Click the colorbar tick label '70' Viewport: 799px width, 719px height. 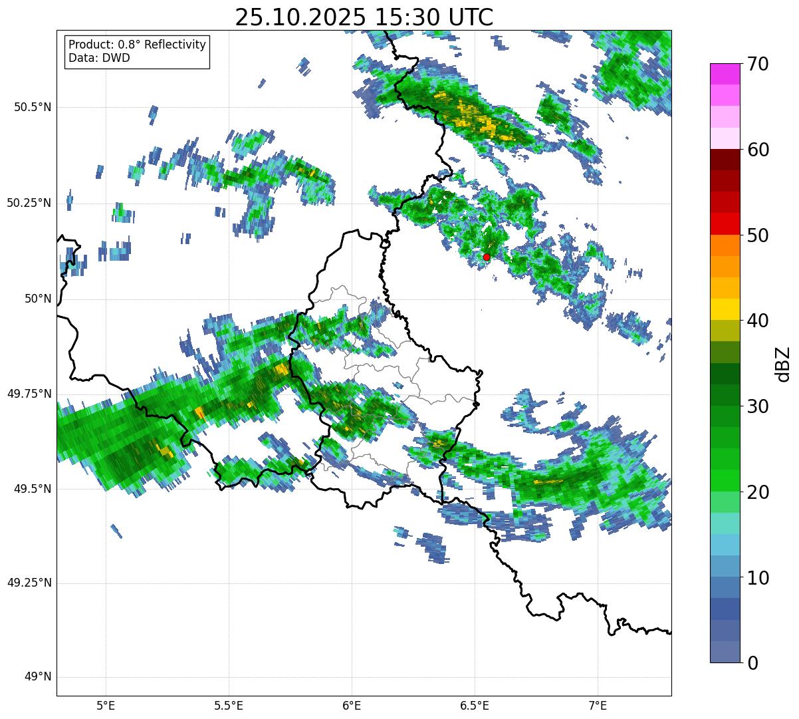[758, 64]
